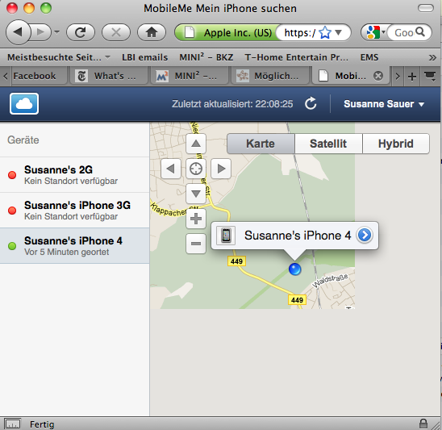The image size is (442, 430).
Task: Click the Apple Inc. (US) site identity badge
Action: tap(227, 33)
